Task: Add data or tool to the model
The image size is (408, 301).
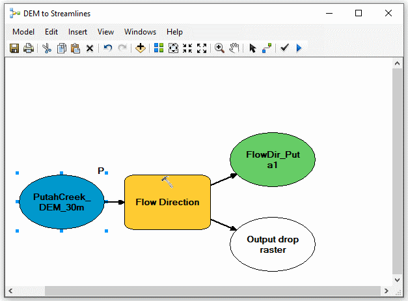Action: click(x=141, y=48)
